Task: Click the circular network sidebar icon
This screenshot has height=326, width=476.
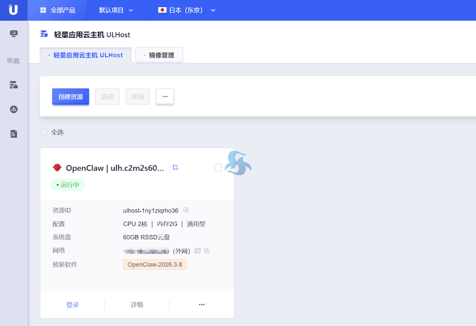Action: click(14, 109)
